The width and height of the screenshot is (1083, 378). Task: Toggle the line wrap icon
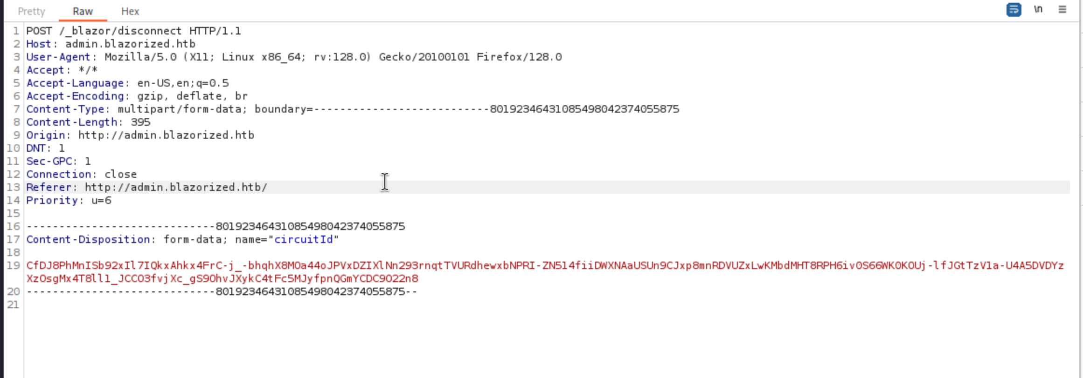1014,10
